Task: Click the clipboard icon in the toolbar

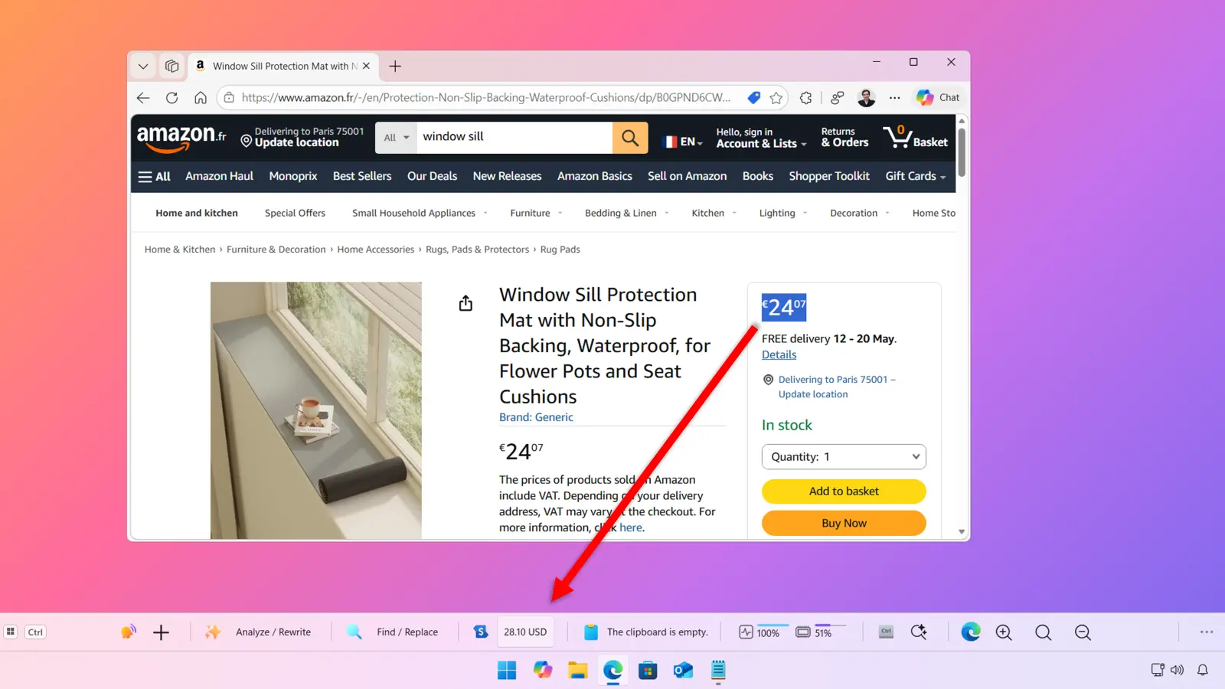Action: pos(591,632)
